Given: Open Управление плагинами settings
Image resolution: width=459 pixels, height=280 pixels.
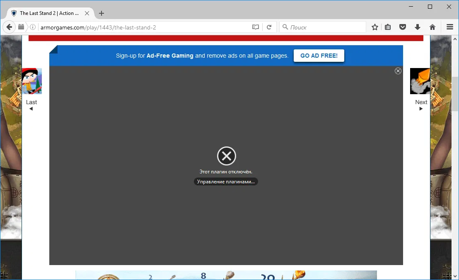Looking at the screenshot, I should tap(226, 181).
